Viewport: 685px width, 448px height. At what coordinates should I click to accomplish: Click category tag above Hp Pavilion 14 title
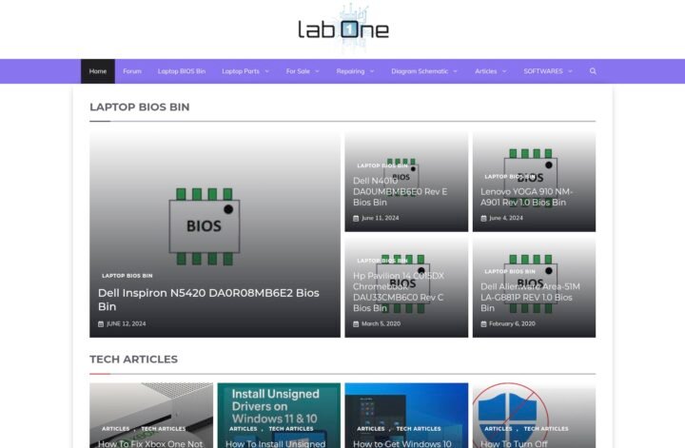[x=382, y=261]
